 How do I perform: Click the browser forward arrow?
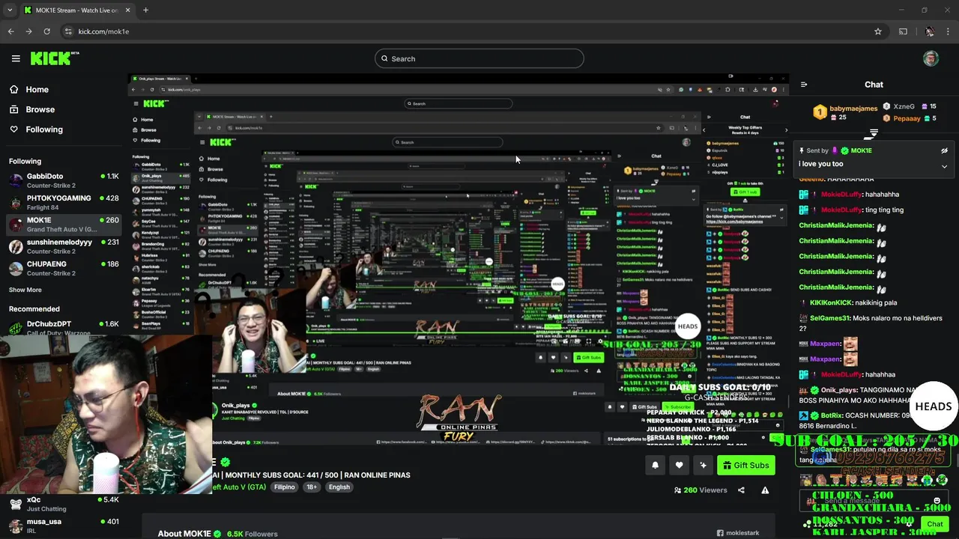pos(28,31)
